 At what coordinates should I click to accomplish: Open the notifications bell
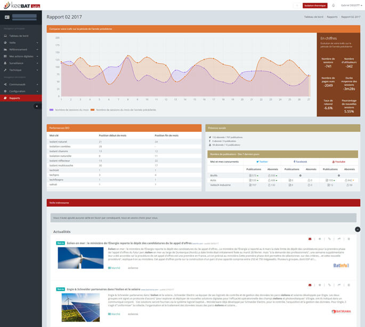point(334,5)
